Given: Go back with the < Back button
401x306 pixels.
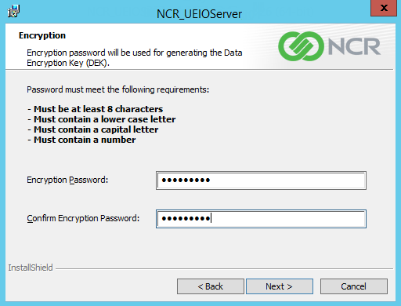Looking at the screenshot, I should [x=211, y=286].
